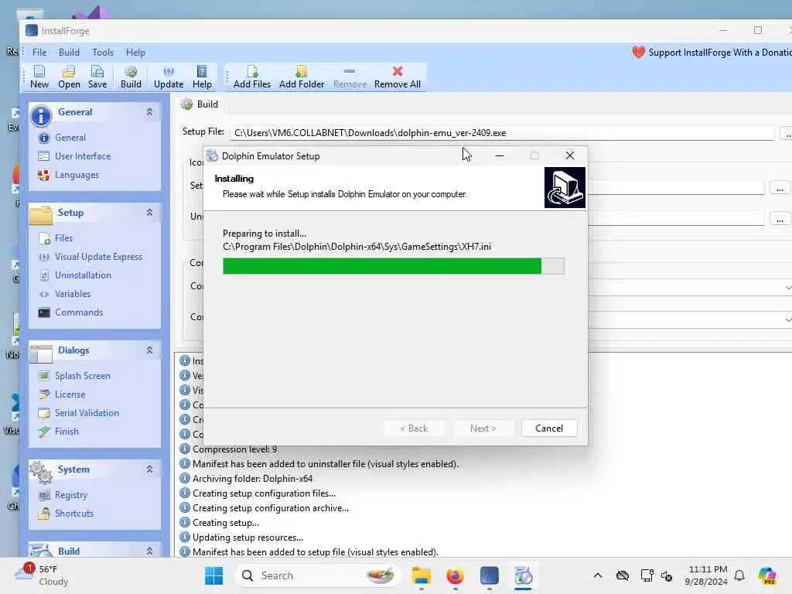This screenshot has width=792, height=594.
Task: Select log line 'Archiving folder: Dolphin-x64'
Action: click(253, 478)
